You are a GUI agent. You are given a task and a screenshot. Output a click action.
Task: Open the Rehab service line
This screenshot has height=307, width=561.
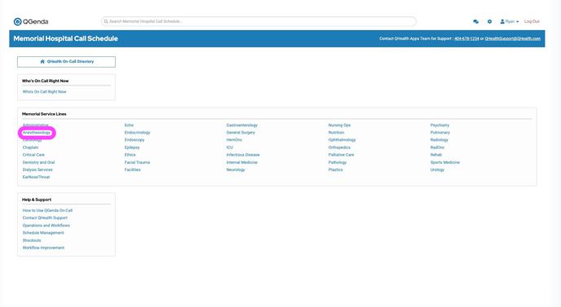tap(436, 155)
